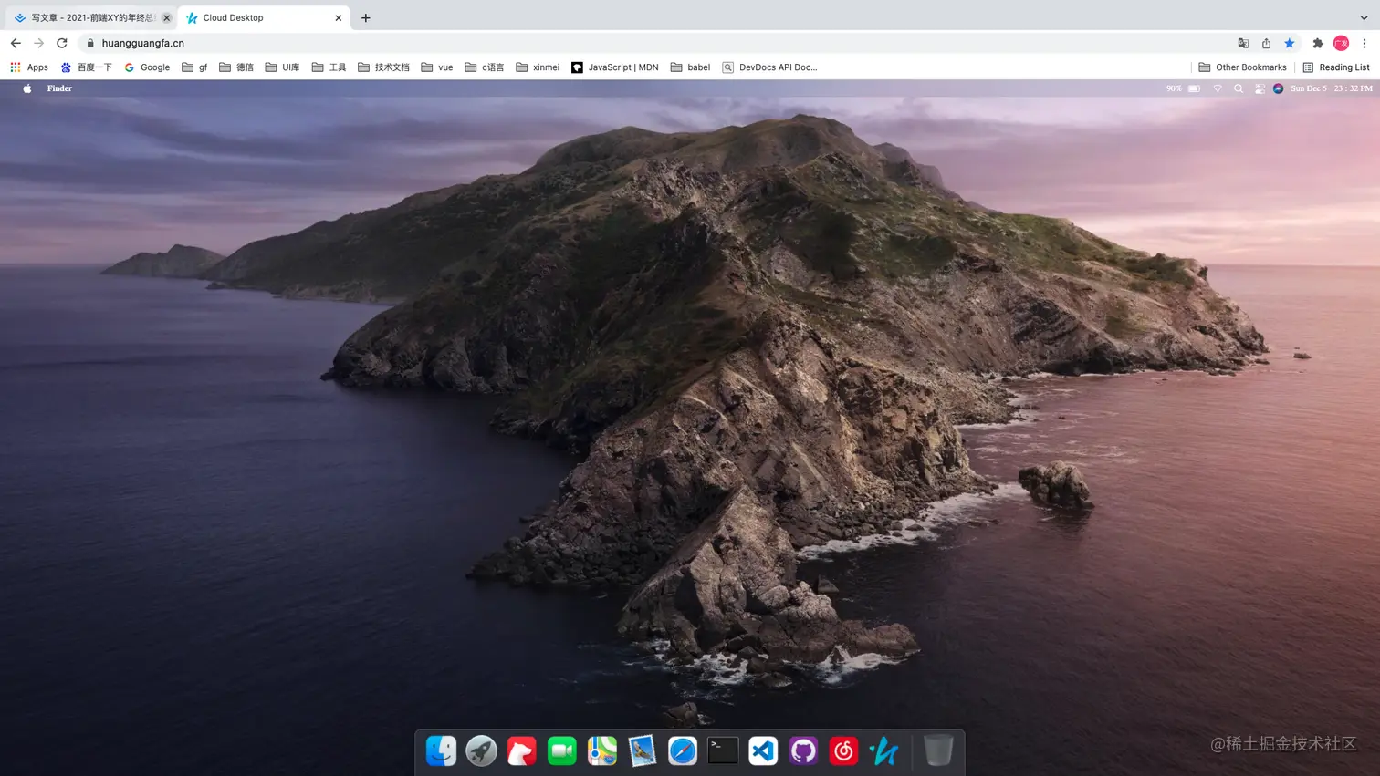Open NetEase Music red dock icon
Viewport: 1380px width, 776px height.
point(843,750)
